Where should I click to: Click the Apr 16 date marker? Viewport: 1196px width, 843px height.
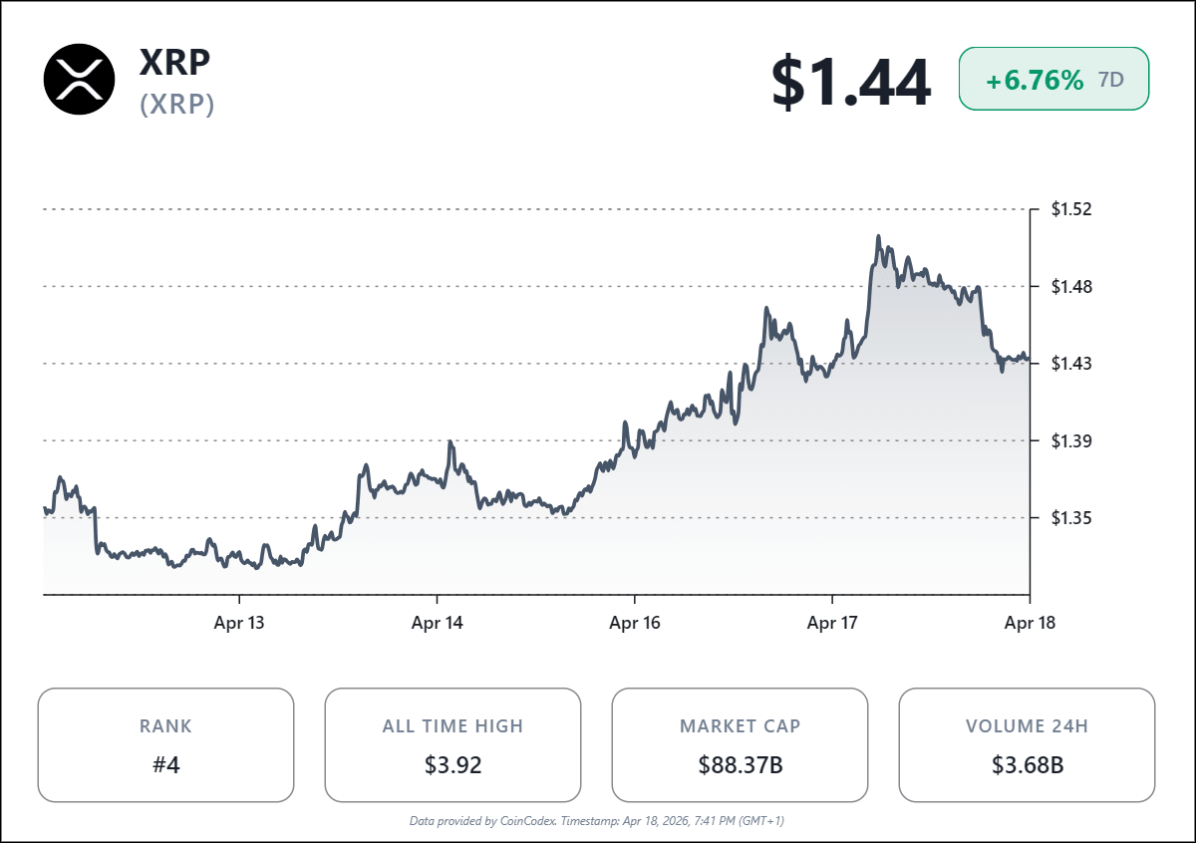(635, 623)
